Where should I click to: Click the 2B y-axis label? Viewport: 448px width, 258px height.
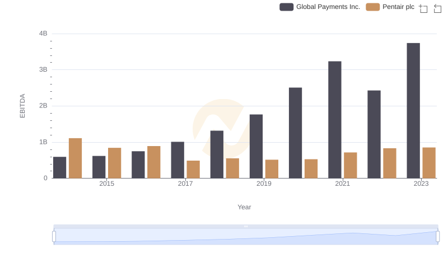[x=43, y=106]
